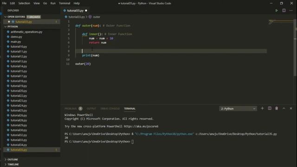297x167 pixels.
Task: Open tutorial32.py file
Action: click(19, 135)
